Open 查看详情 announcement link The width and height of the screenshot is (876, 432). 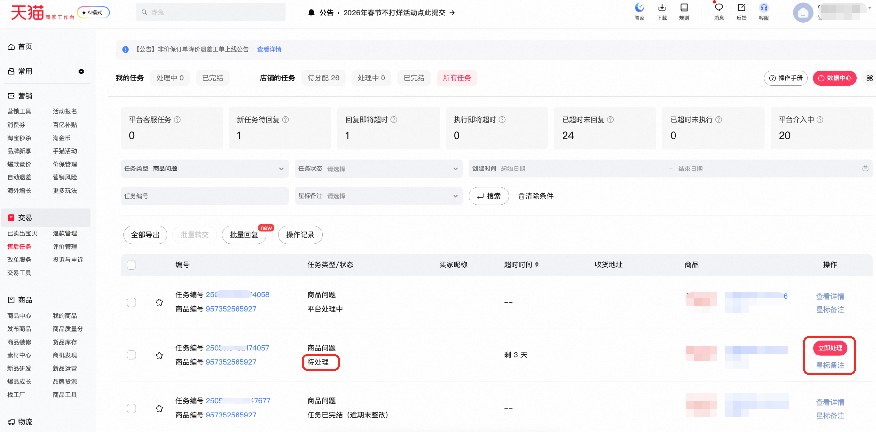(x=269, y=49)
